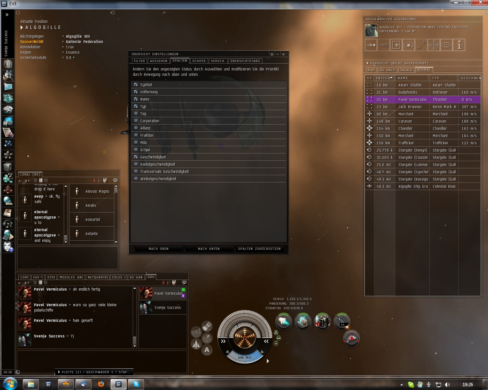Open the scanner radar HUD button
Screen dimensions: 488x390
click(x=207, y=338)
